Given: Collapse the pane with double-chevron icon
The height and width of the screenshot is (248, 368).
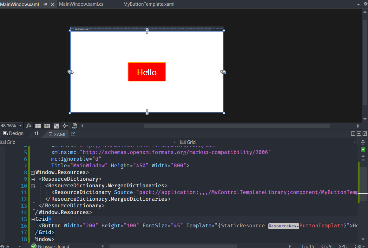Looking at the screenshot, I should [x=365, y=134].
